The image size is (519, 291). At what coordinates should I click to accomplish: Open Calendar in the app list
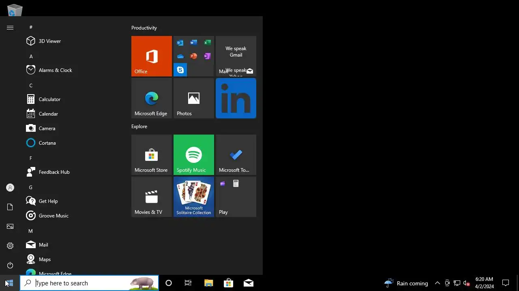[72, 114]
